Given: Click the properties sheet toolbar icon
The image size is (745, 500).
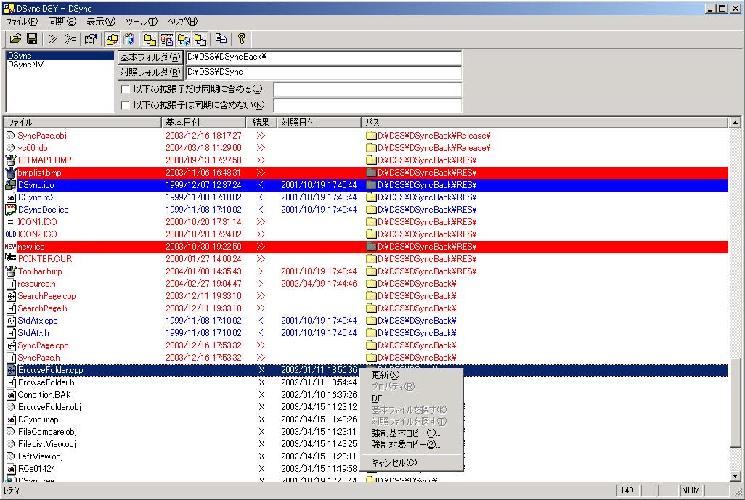Looking at the screenshot, I should (91, 38).
